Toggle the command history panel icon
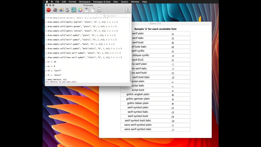261x147 pixels. point(73,10)
